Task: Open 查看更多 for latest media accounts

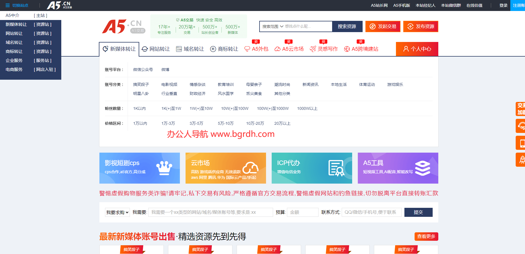Action: pos(426,237)
